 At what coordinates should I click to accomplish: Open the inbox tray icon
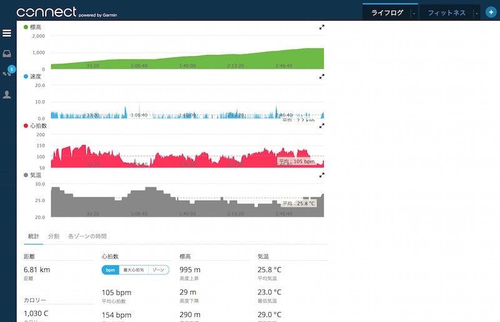pyautogui.click(x=7, y=54)
